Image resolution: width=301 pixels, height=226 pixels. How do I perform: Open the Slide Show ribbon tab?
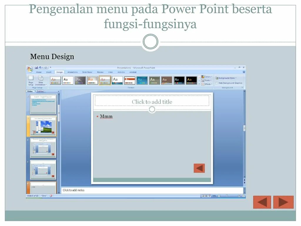(87, 72)
